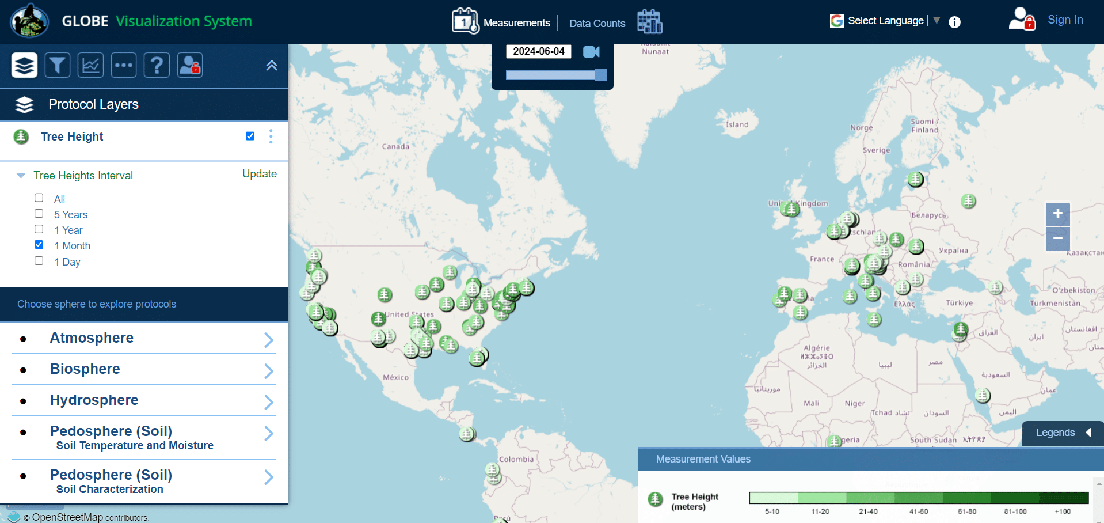Expand the Atmosphere sphere protocols
The width and height of the screenshot is (1104, 523).
pos(268,340)
